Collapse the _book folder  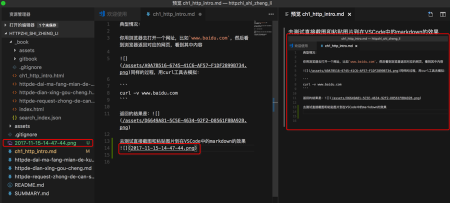tap(10, 42)
